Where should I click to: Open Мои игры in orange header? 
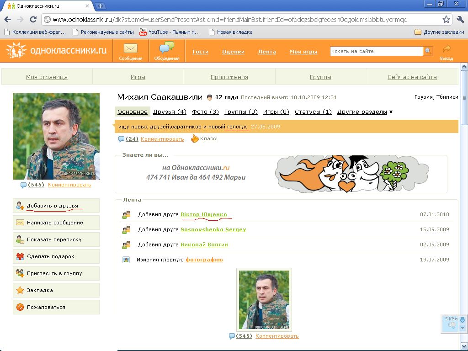pos(303,52)
